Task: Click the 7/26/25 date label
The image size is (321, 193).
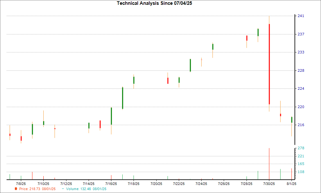Action: [224, 184]
